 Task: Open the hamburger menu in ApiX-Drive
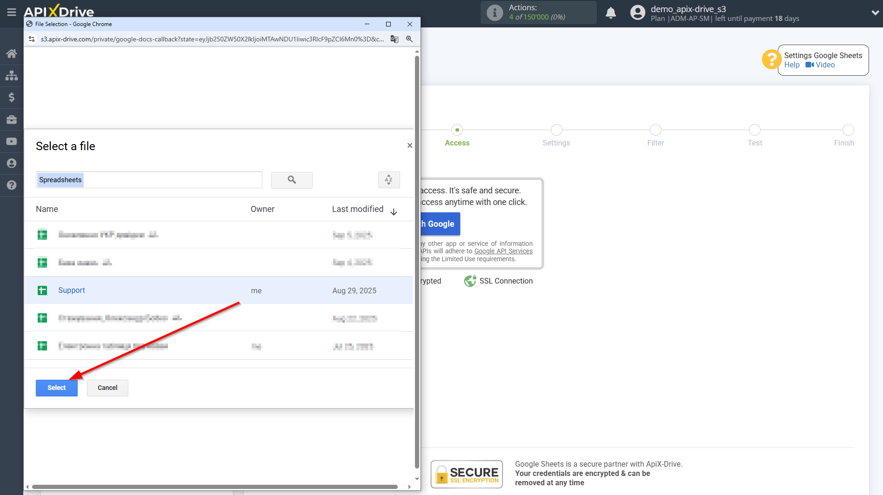click(x=12, y=13)
